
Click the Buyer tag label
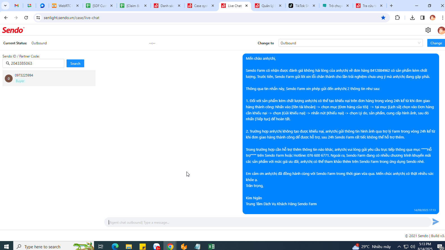[20, 81]
